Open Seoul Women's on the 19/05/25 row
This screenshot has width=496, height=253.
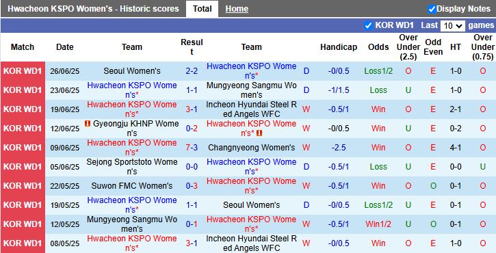pos(252,205)
